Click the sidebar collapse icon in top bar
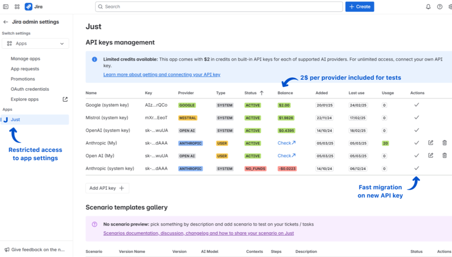 coord(6,7)
